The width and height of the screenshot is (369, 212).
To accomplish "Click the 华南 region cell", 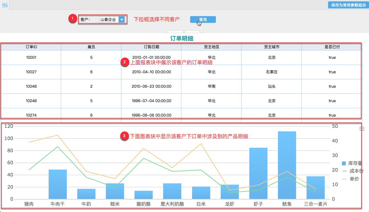I will [211, 86].
